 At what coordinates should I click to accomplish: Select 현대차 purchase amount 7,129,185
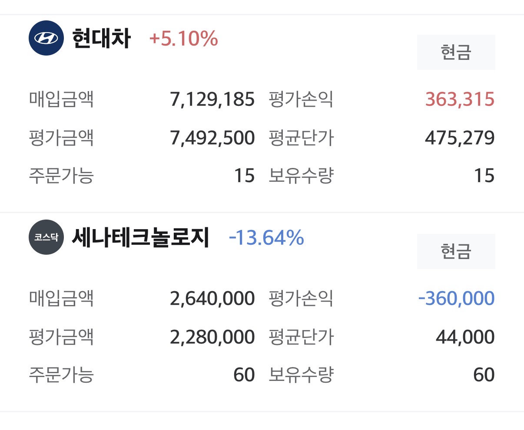(212, 99)
